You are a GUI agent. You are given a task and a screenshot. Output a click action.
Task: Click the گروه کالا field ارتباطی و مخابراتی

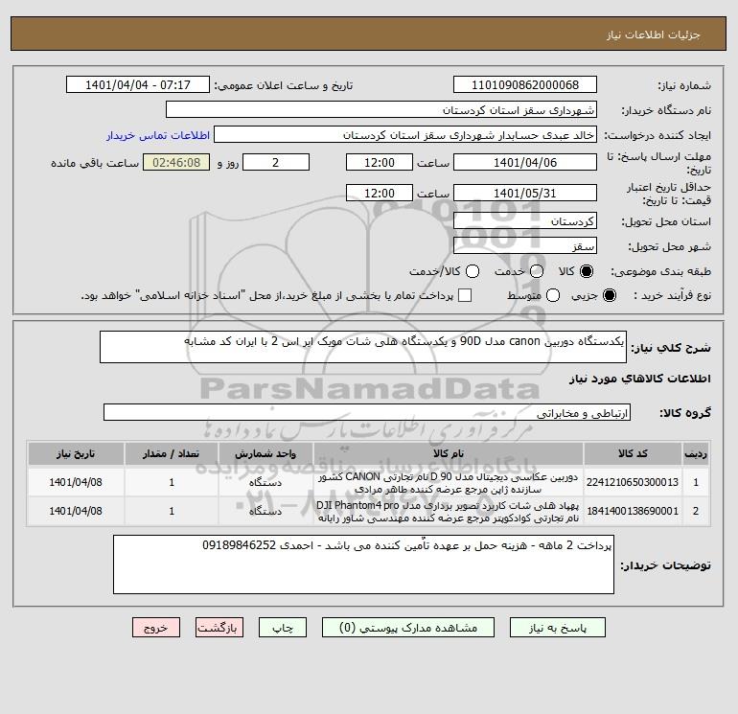tap(367, 412)
